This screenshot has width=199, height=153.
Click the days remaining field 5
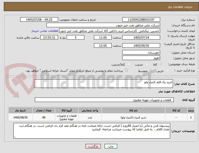[76, 37]
